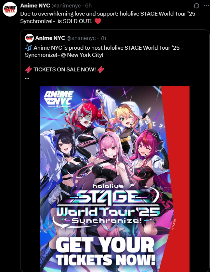The image size is (210, 272).
Task: Click the small avatar in the quoted post
Action: (x=29, y=38)
